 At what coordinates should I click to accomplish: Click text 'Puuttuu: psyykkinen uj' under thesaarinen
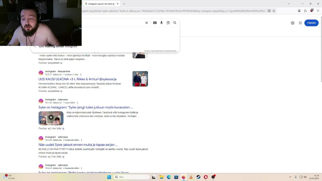coord(50,91)
